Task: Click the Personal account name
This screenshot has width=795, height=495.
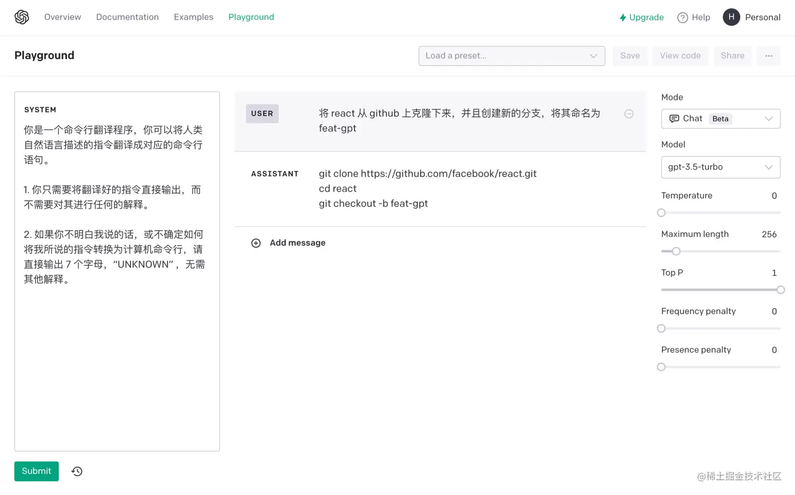Action: tap(762, 17)
